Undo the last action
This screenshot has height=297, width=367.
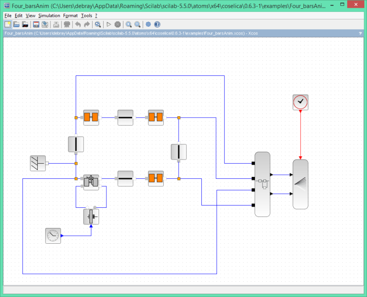pos(78,24)
